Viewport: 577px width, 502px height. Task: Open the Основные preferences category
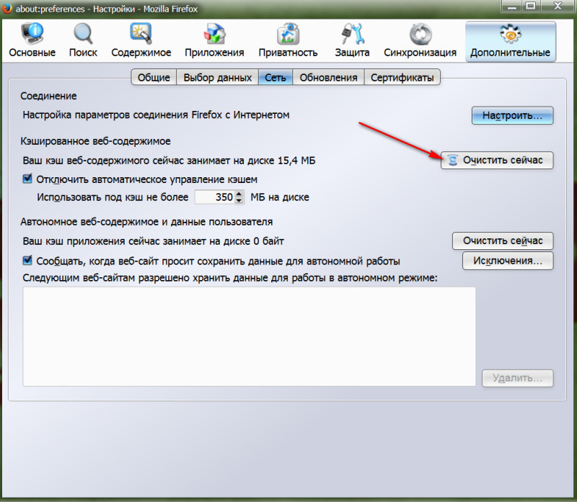(x=32, y=40)
